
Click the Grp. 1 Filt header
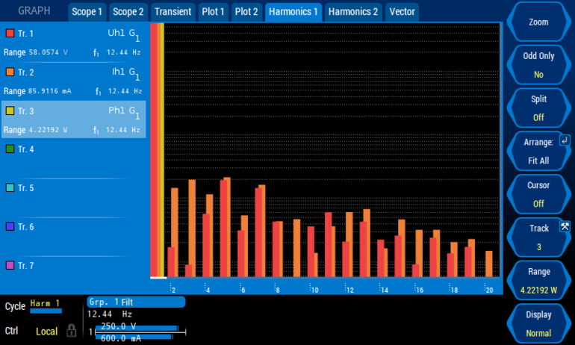pyautogui.click(x=136, y=302)
